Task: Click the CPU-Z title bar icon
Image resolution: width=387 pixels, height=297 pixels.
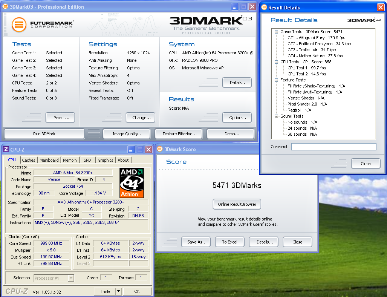Action: tap(6, 149)
